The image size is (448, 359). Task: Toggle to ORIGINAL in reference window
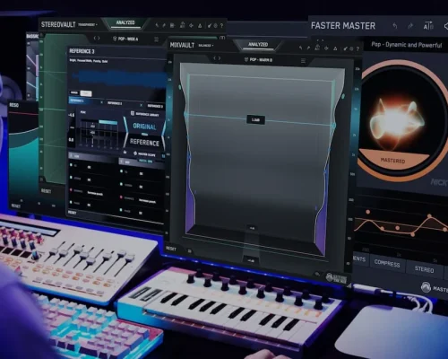tap(144, 127)
